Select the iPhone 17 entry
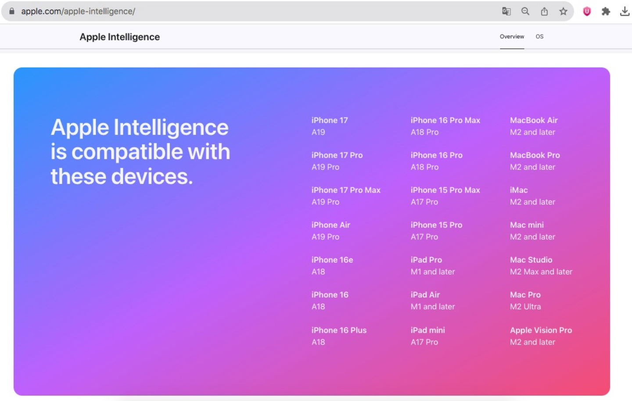Image resolution: width=632 pixels, height=401 pixels. (330, 120)
